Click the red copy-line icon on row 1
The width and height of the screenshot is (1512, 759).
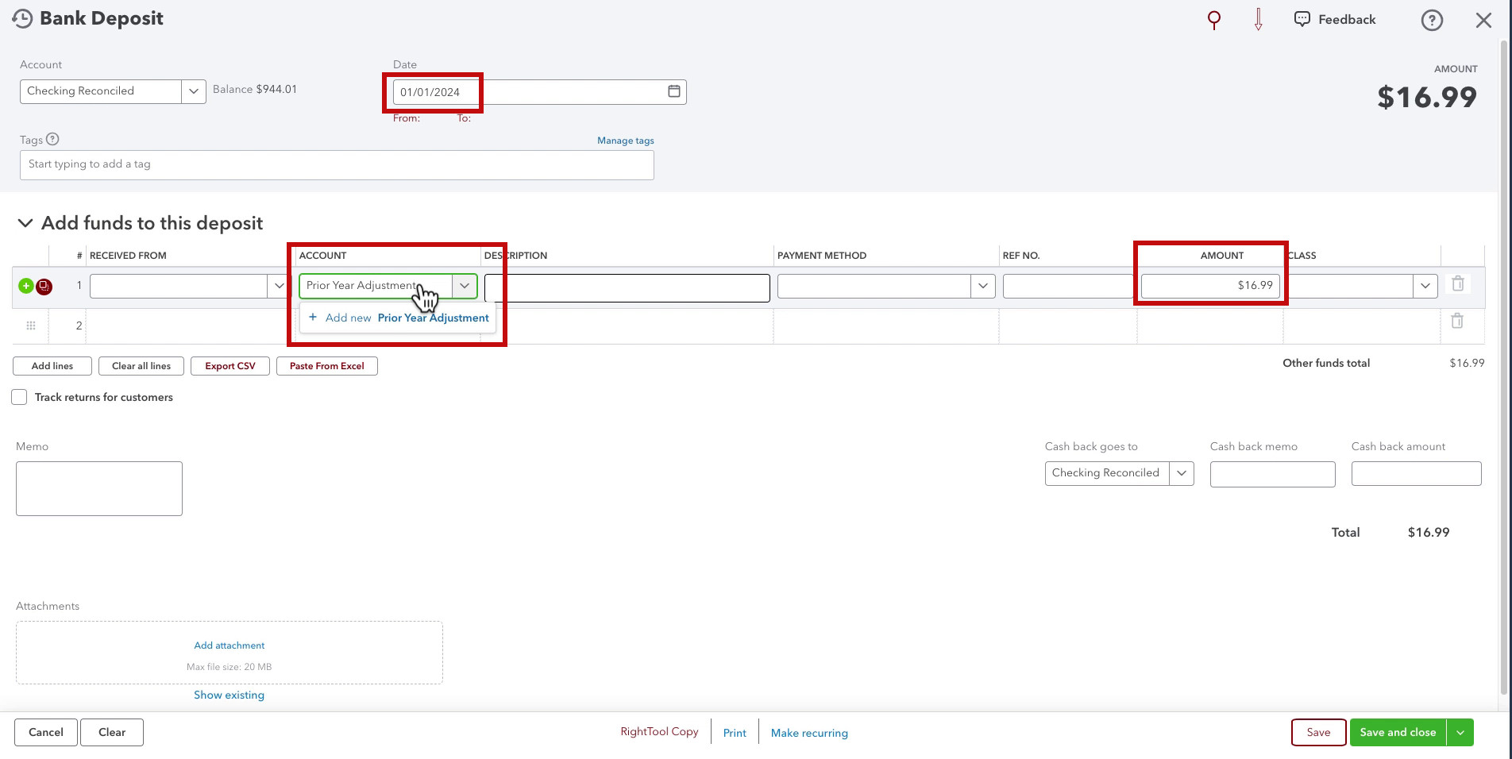44,286
